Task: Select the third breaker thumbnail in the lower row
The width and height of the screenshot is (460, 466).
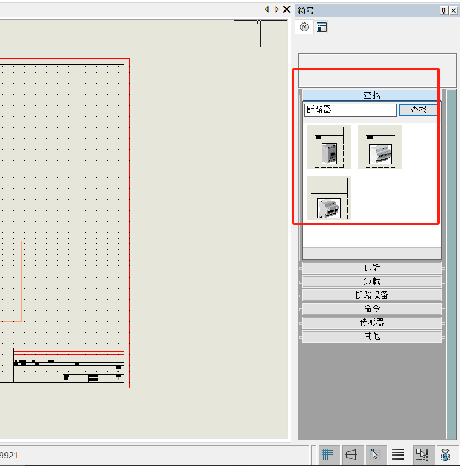Action: click(x=329, y=198)
